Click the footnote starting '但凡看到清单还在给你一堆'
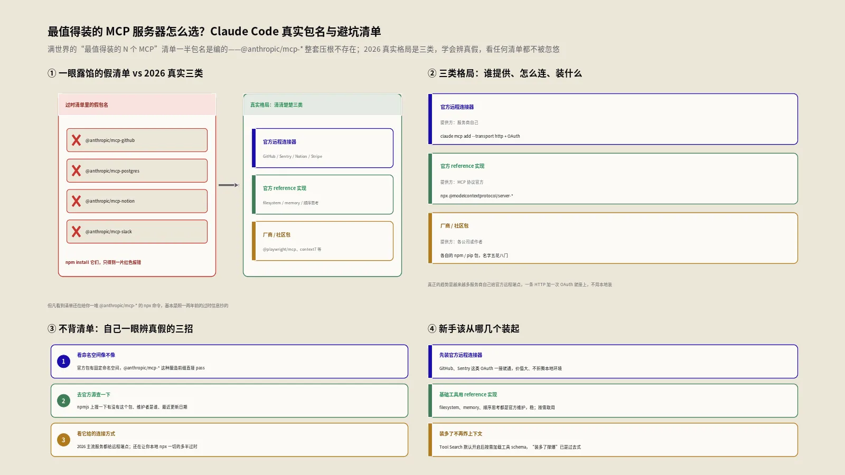 click(x=138, y=306)
